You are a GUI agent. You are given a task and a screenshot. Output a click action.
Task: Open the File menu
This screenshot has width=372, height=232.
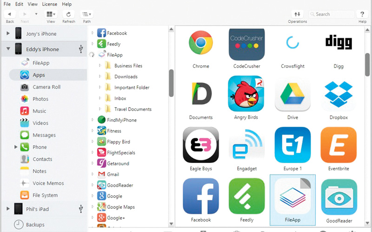click(7, 4)
